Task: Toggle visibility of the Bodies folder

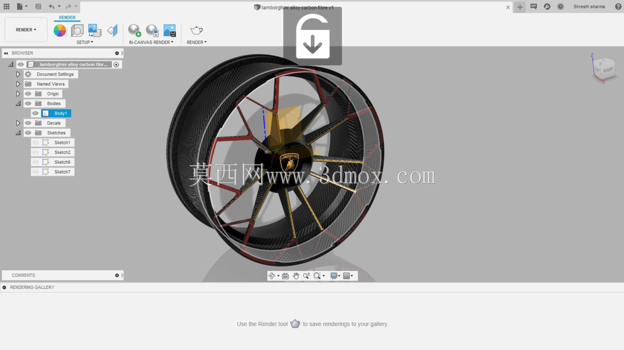Action: pos(28,103)
